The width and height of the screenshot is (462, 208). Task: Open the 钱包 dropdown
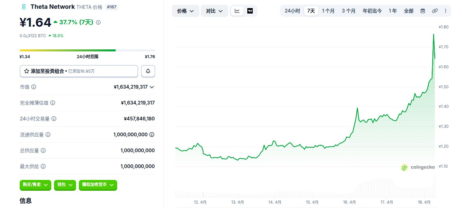point(65,185)
